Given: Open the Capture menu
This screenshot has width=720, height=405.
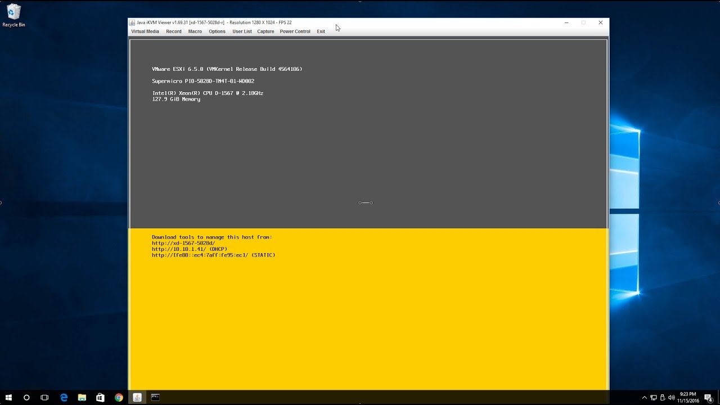Looking at the screenshot, I should click(x=265, y=31).
